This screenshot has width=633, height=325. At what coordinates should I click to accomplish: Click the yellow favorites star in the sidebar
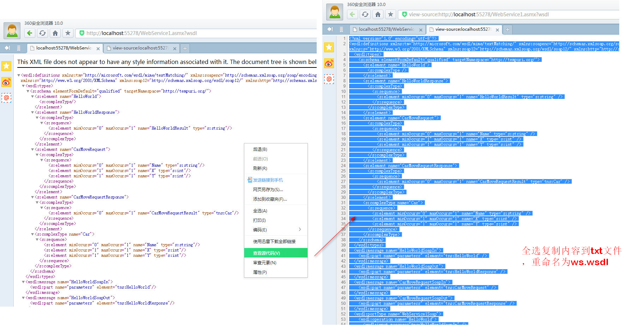click(6, 66)
